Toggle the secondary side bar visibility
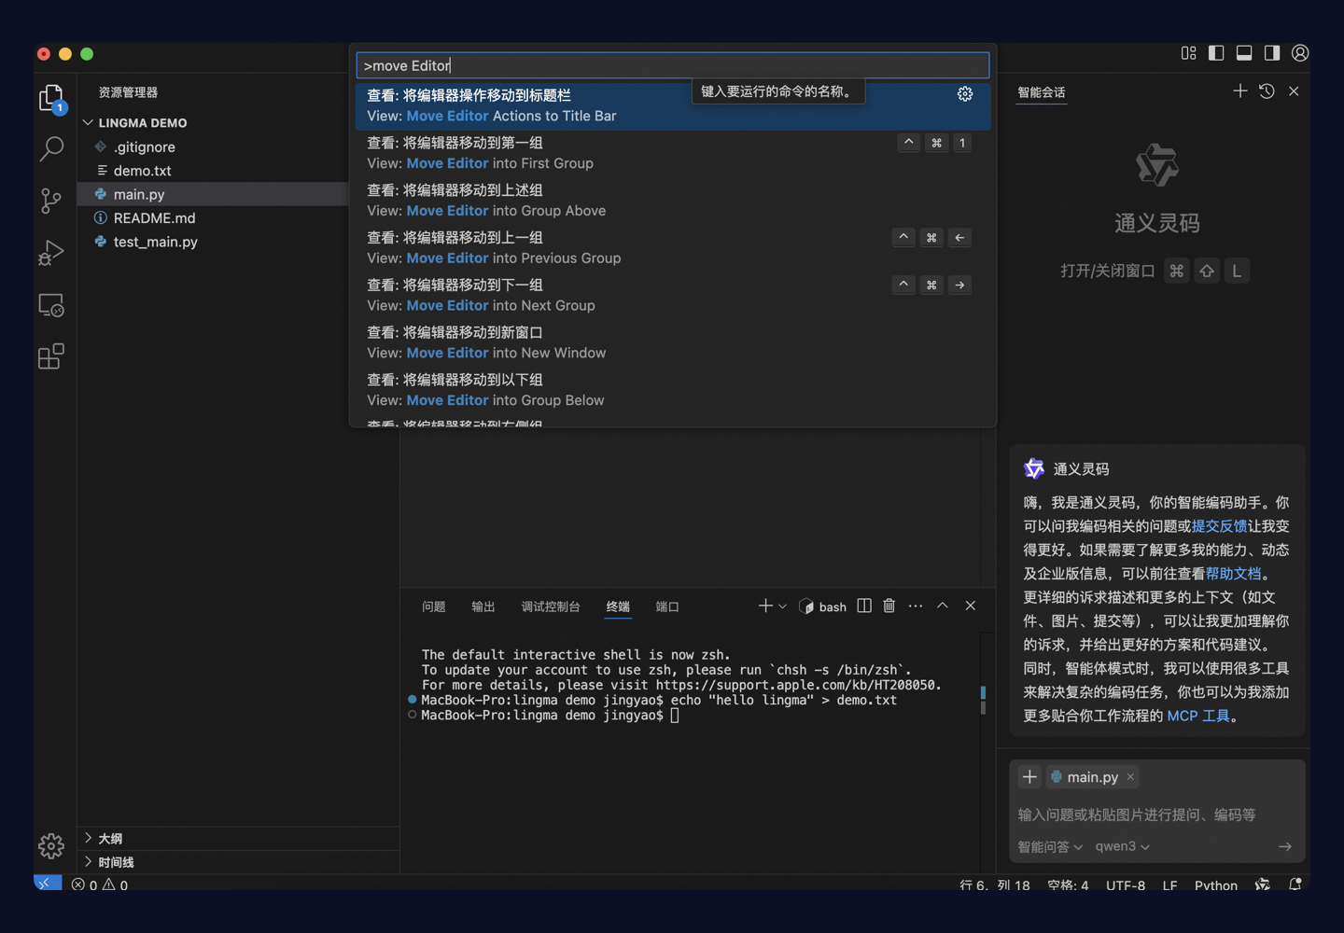Viewport: 1344px width, 933px height. [1272, 53]
